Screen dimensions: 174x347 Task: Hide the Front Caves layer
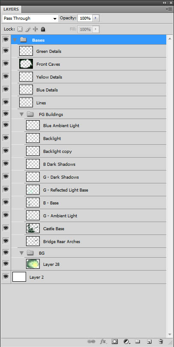click(6, 64)
